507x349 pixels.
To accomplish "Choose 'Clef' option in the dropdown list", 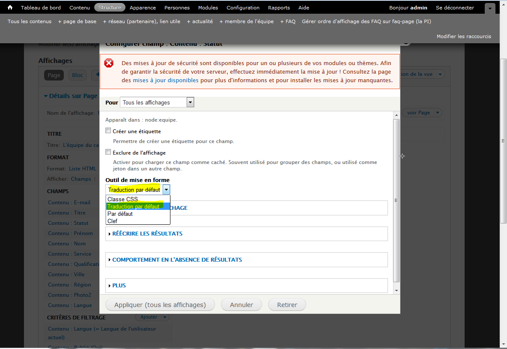I will point(112,221).
